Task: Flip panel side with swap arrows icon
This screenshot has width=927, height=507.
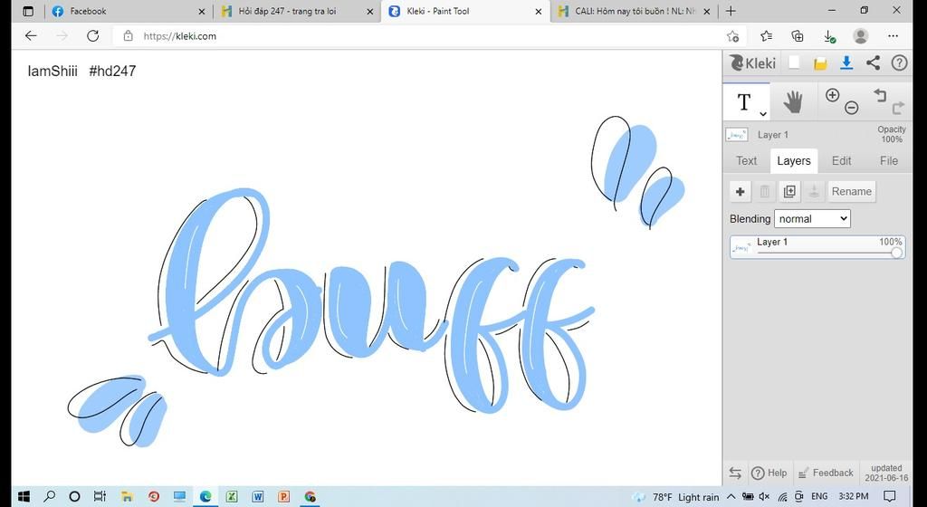Action: [735, 473]
